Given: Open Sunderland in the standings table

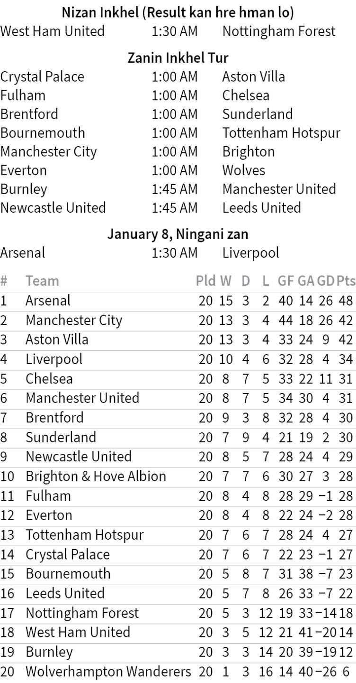Looking at the screenshot, I should coord(61,437).
